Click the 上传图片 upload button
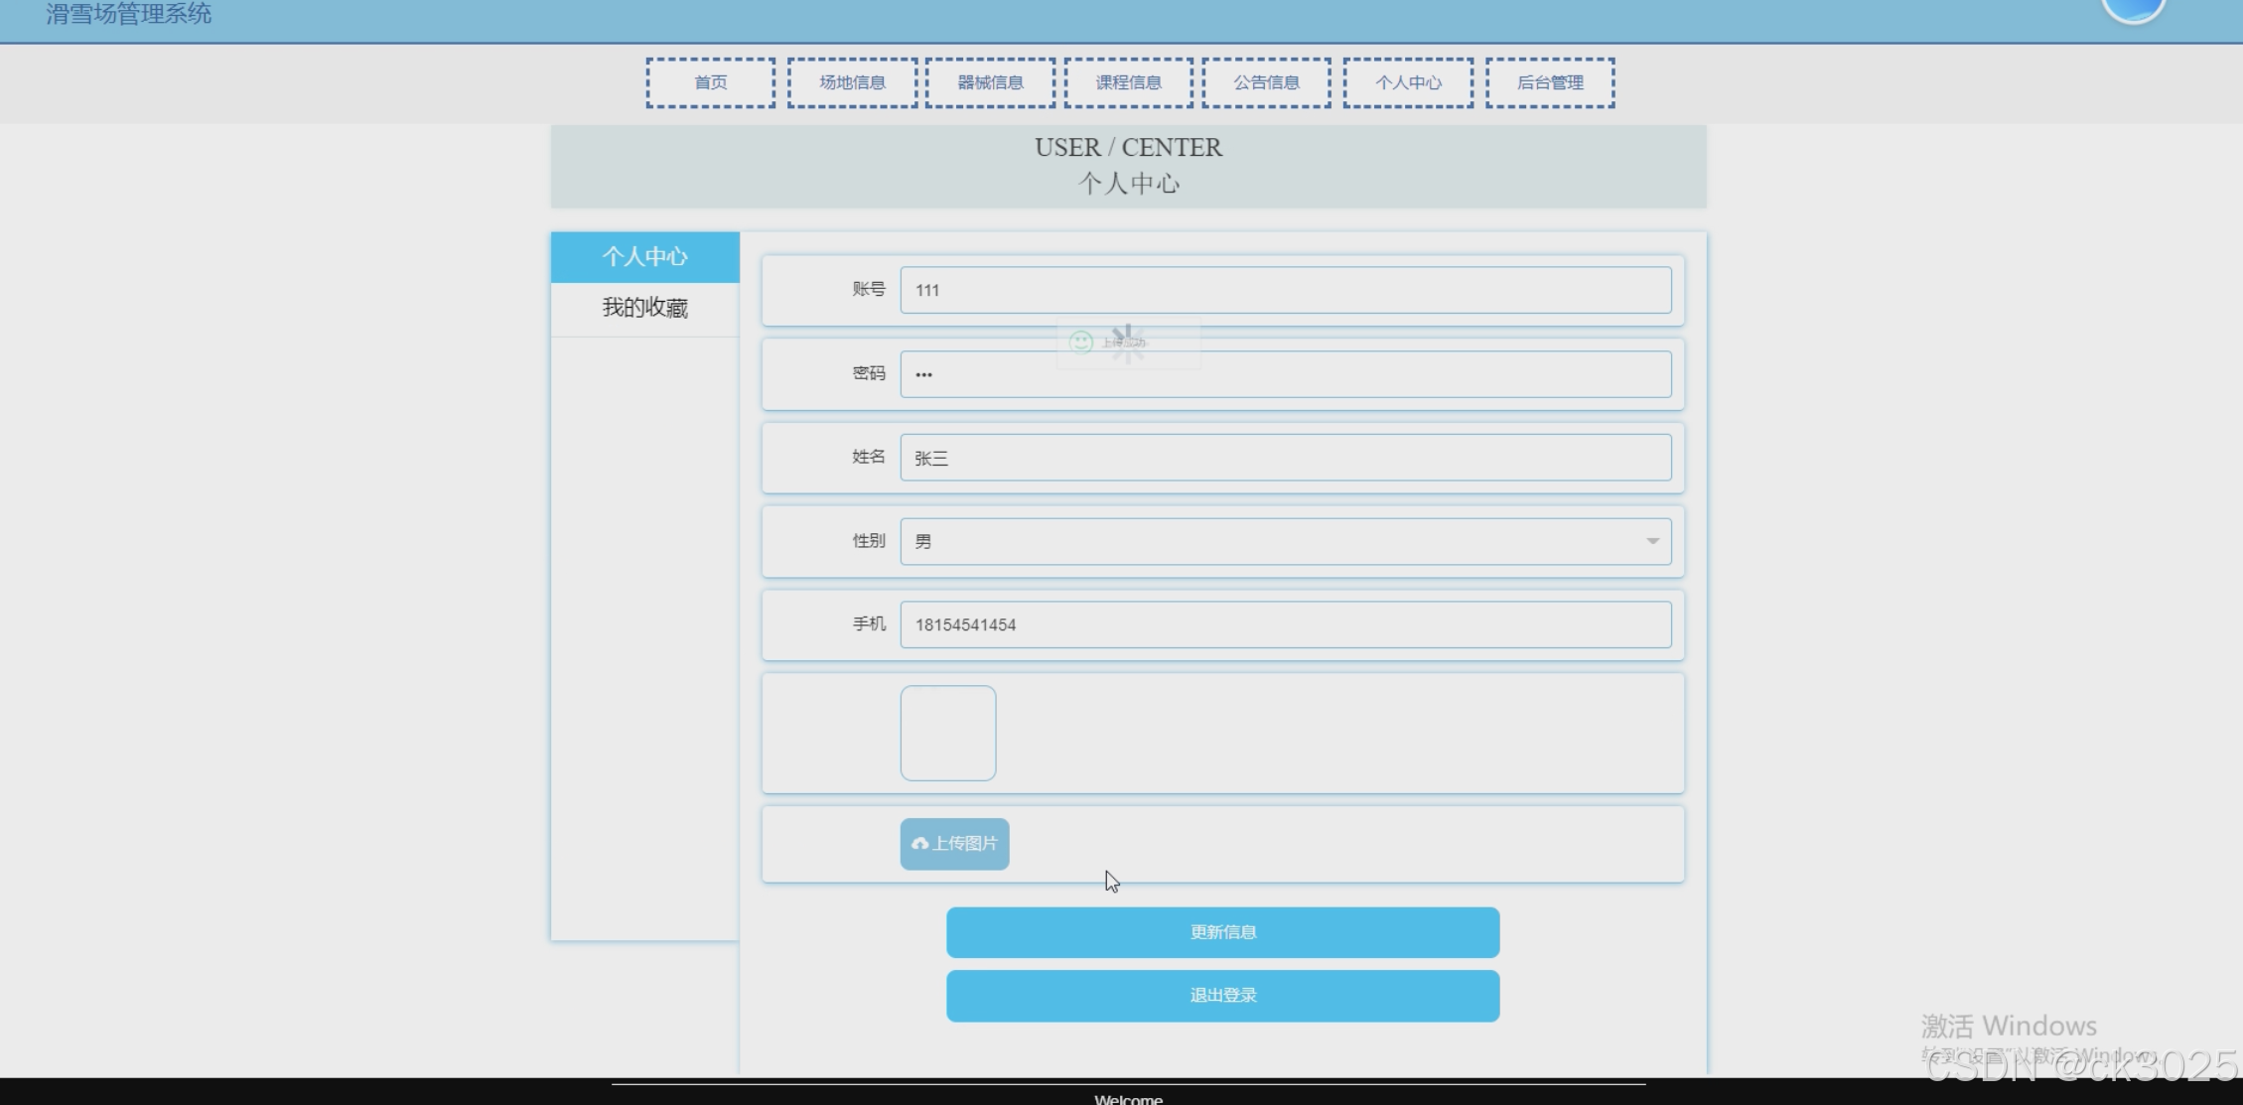2243x1105 pixels. (x=954, y=844)
